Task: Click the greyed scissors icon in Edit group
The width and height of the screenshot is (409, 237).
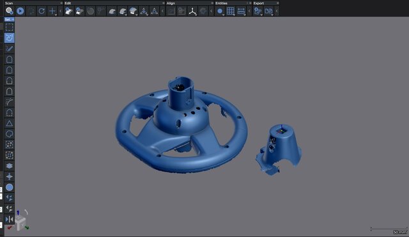Action: tap(101, 11)
